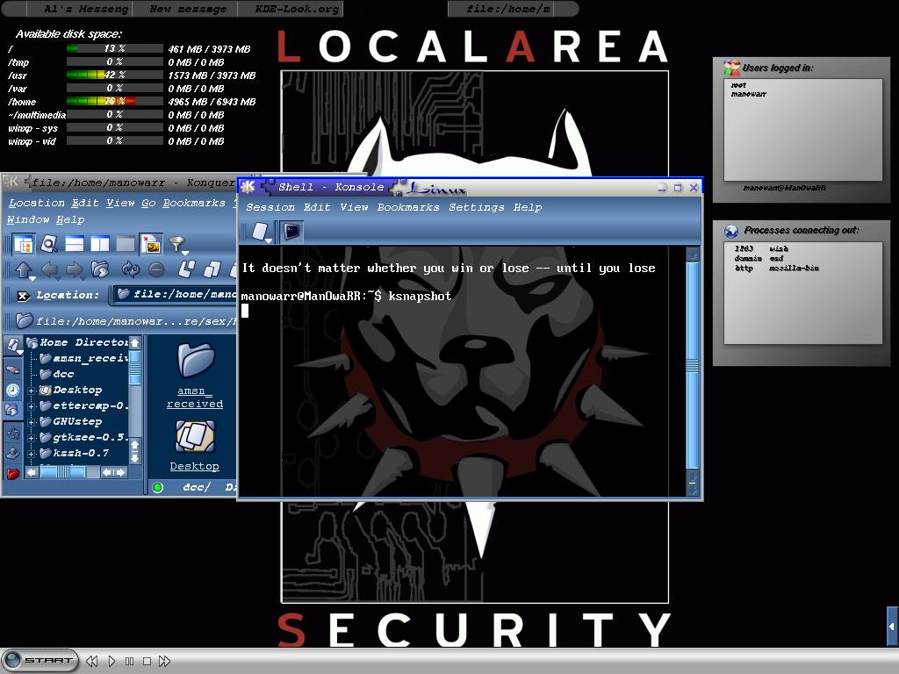Screen dimensions: 899x674
Task: Clear the Location bar with the X icon
Action: 23,296
